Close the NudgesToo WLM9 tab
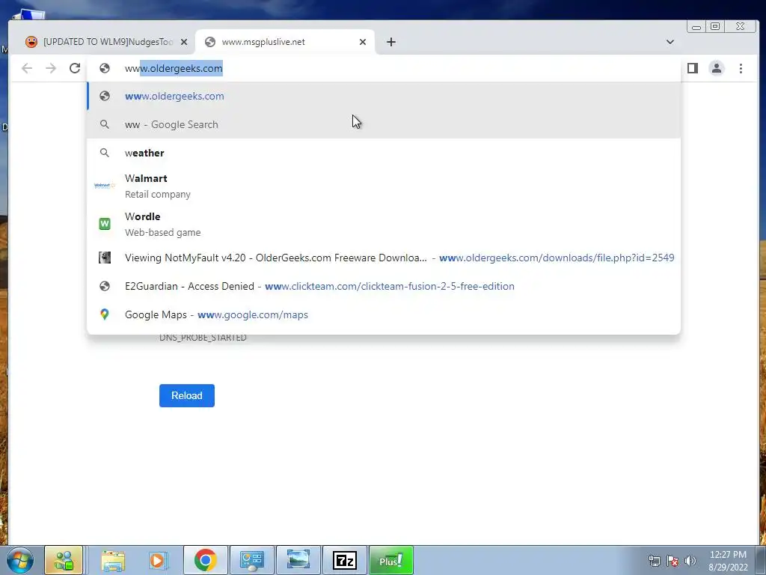 click(x=184, y=42)
